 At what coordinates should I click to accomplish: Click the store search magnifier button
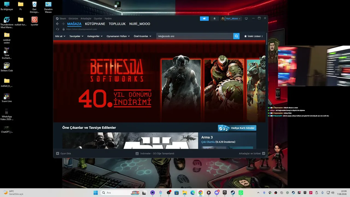(x=236, y=36)
